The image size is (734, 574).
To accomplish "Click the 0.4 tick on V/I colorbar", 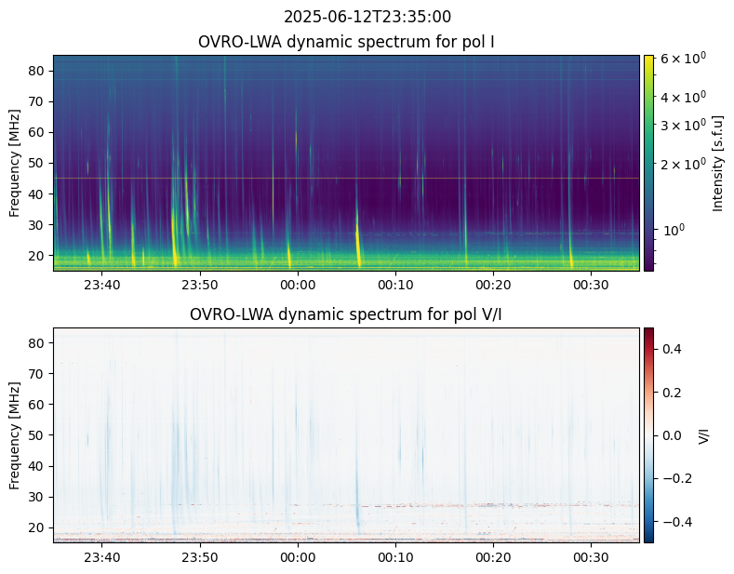I will point(672,349).
